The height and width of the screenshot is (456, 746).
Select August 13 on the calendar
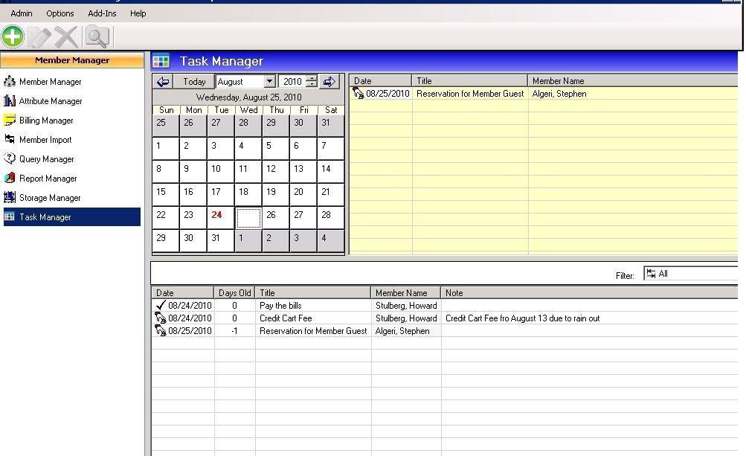click(x=303, y=172)
